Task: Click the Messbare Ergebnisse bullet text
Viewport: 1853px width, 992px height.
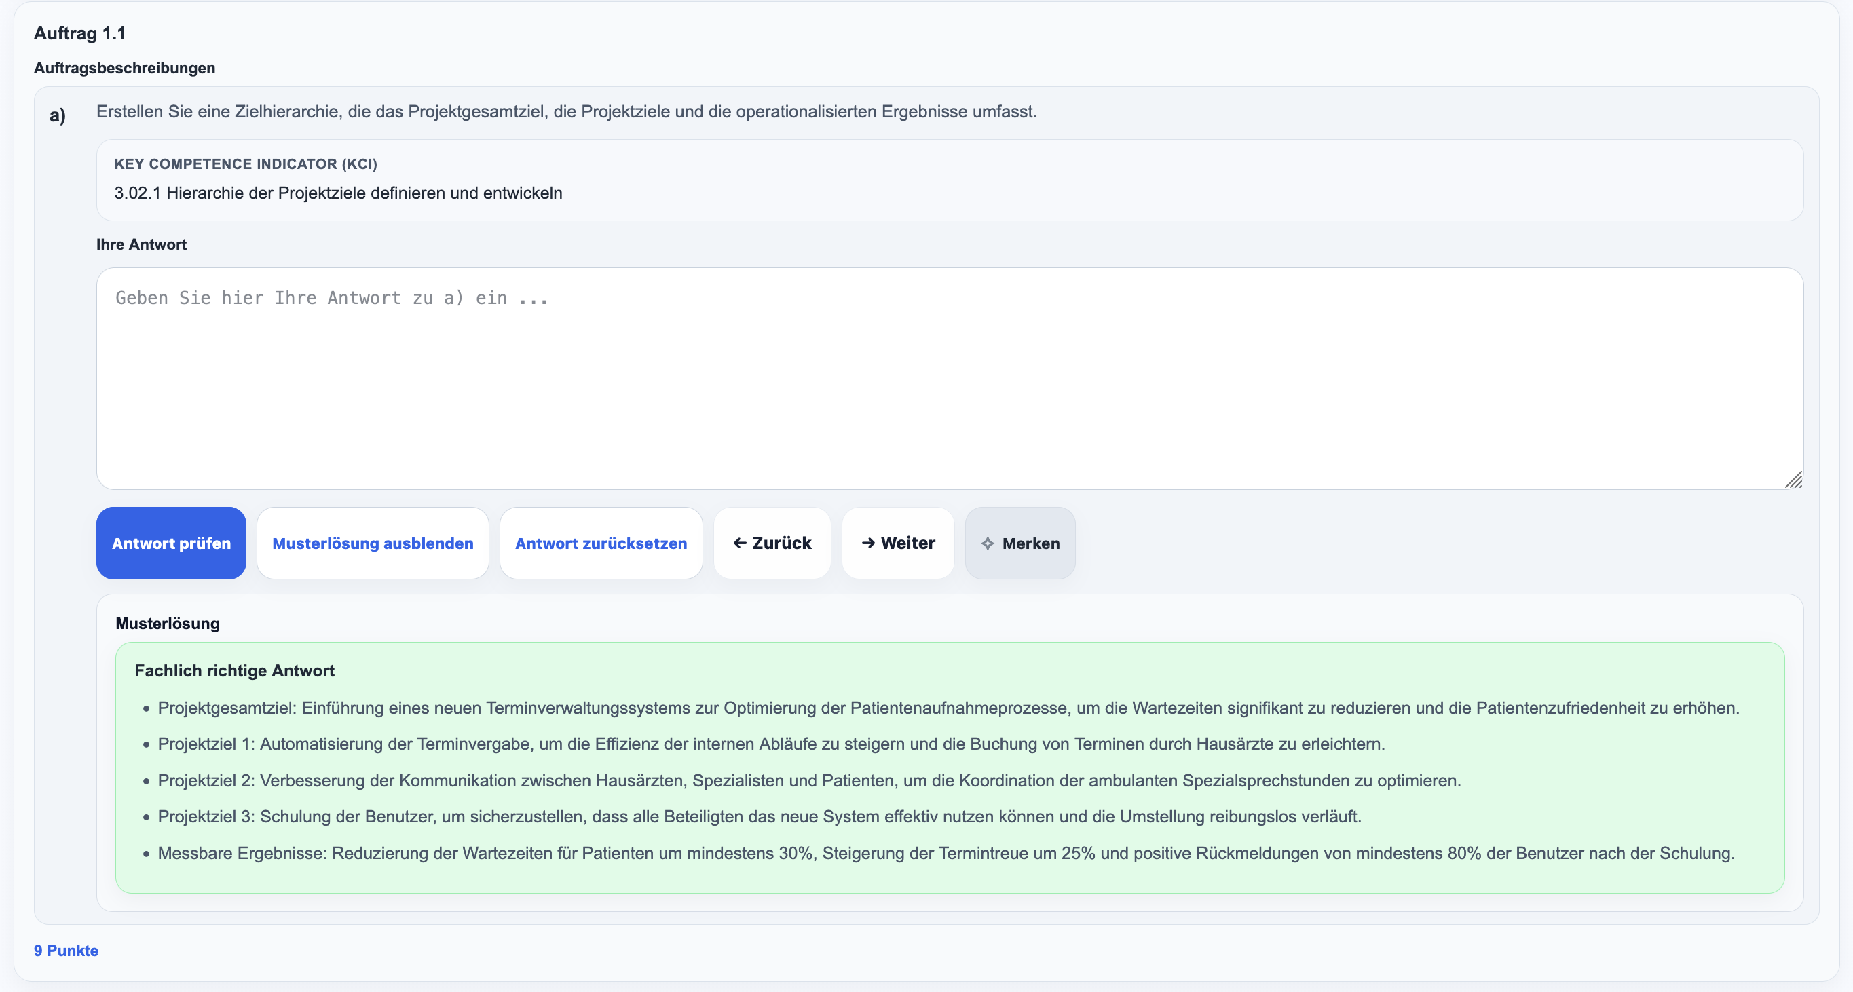Action: pyautogui.click(x=946, y=854)
